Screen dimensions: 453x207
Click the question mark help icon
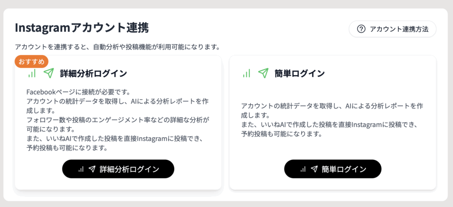(x=361, y=29)
